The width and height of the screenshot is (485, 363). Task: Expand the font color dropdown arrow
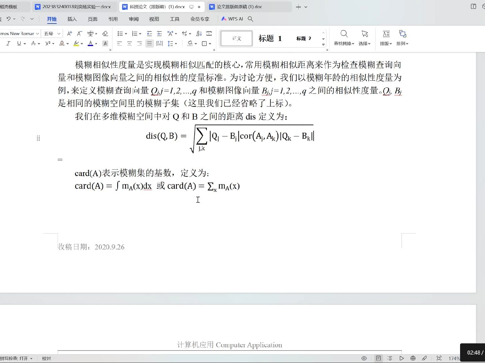(96, 44)
